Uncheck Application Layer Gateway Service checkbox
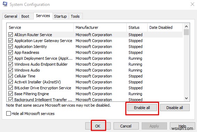The image size is (197, 132). pyautogui.click(x=11, y=41)
